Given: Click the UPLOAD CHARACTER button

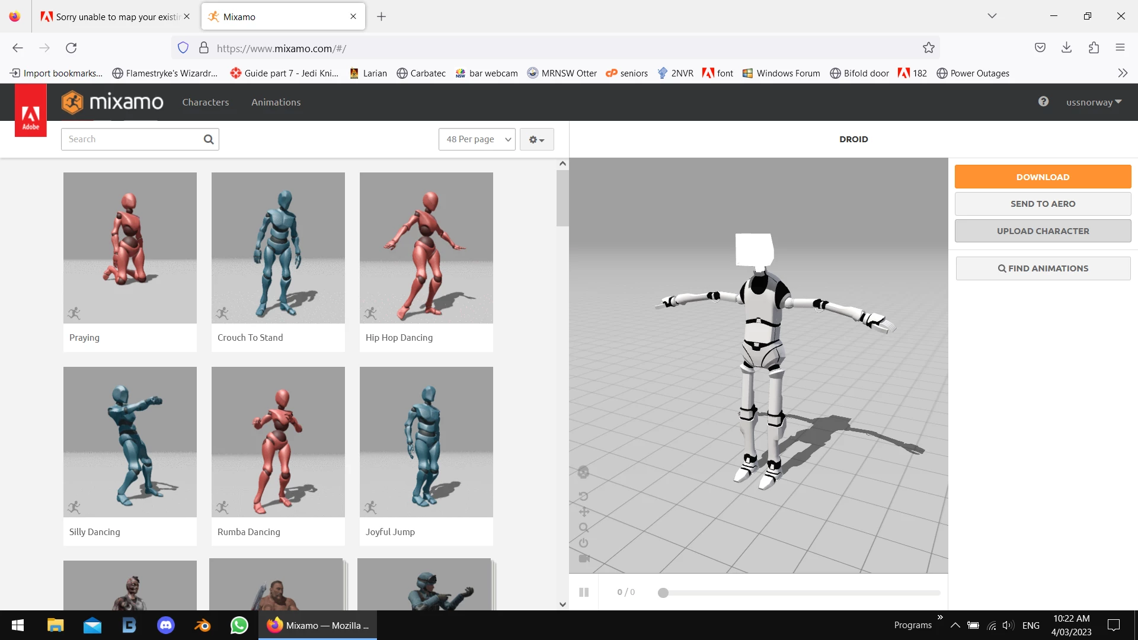Looking at the screenshot, I should pyautogui.click(x=1043, y=231).
